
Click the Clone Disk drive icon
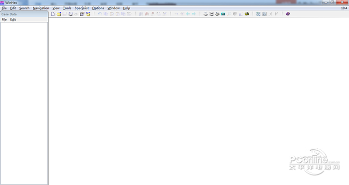point(205,14)
